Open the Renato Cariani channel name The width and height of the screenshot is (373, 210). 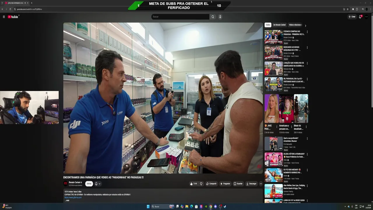click(75, 182)
